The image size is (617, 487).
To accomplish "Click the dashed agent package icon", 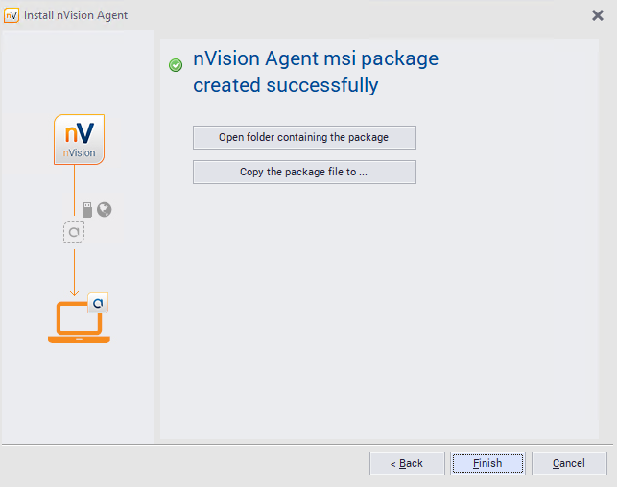I will click(x=74, y=231).
